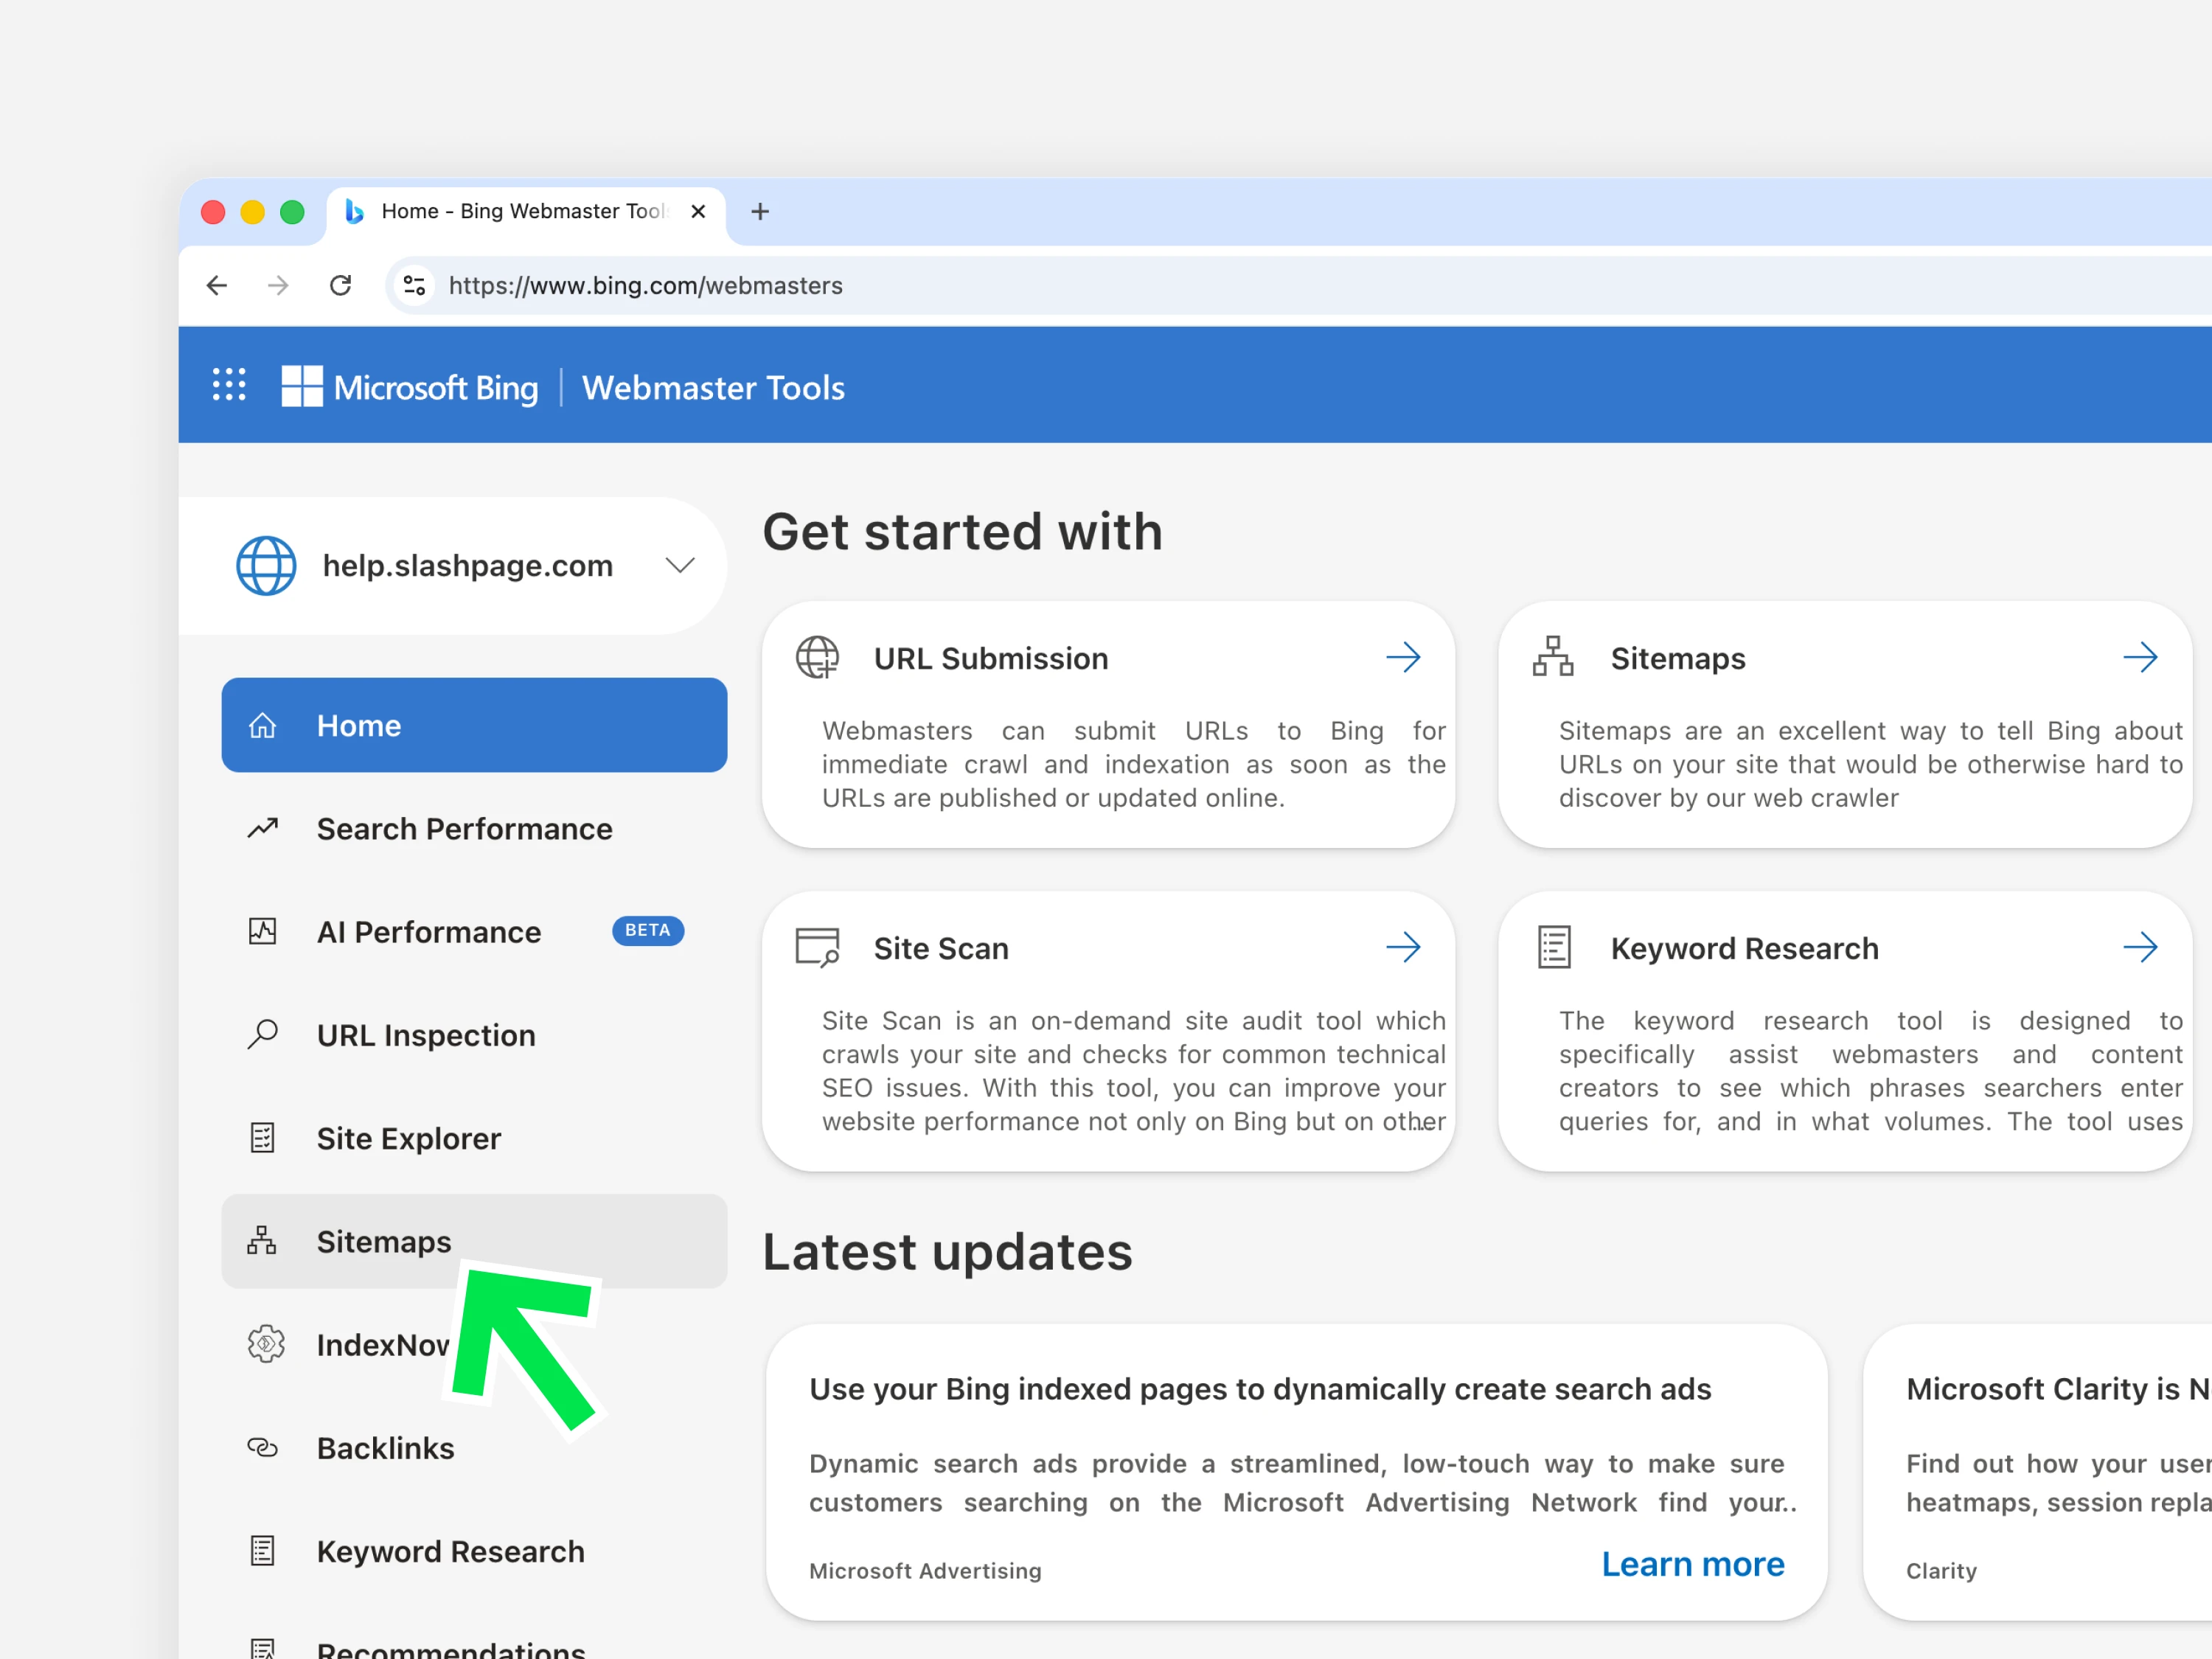Viewport: 2212px width, 1659px height.
Task: Click the site information icon in address bar
Action: click(x=415, y=286)
